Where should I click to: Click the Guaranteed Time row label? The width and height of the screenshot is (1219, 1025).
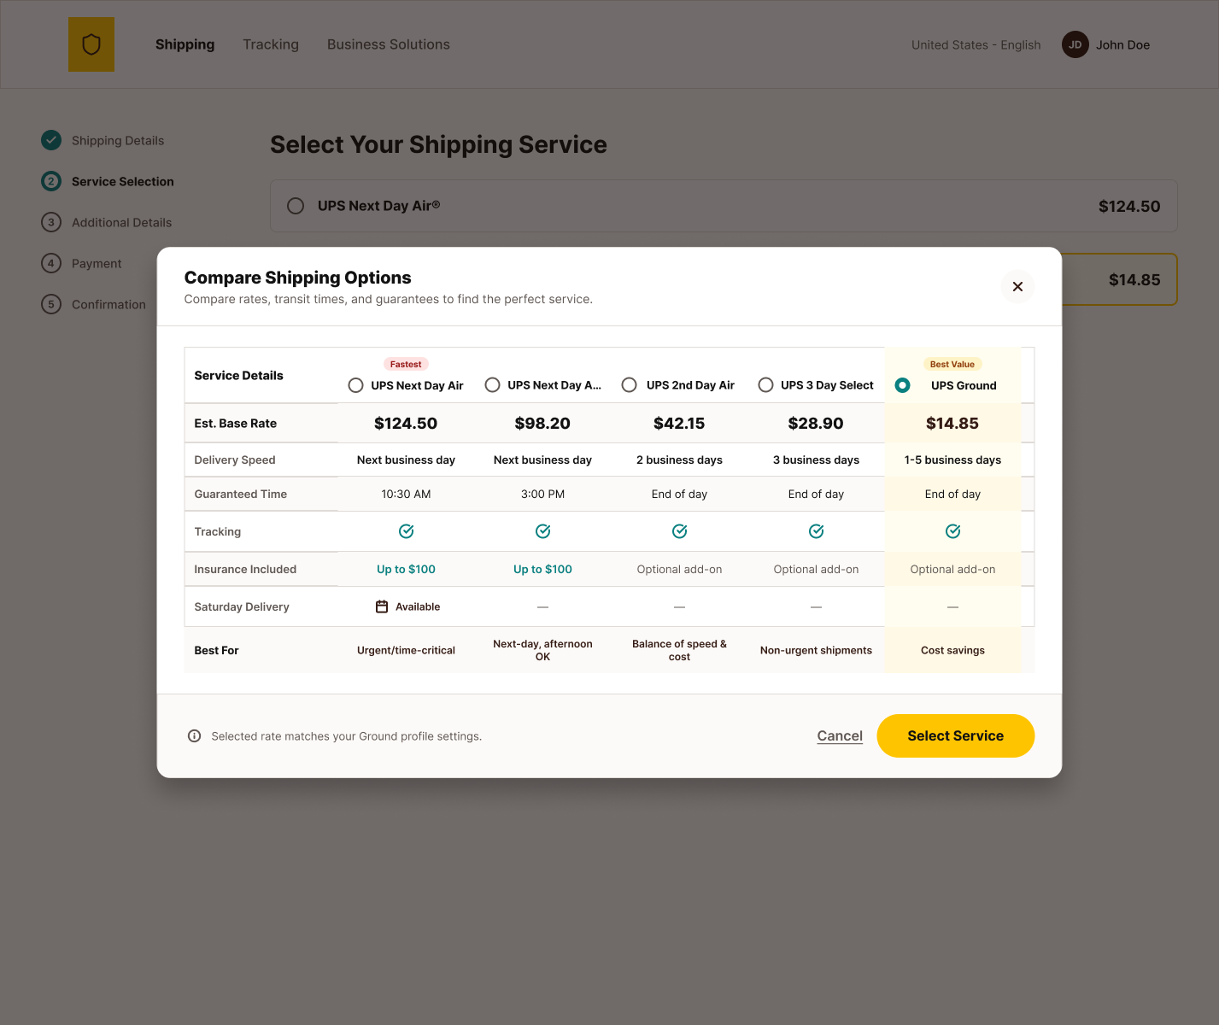(241, 494)
